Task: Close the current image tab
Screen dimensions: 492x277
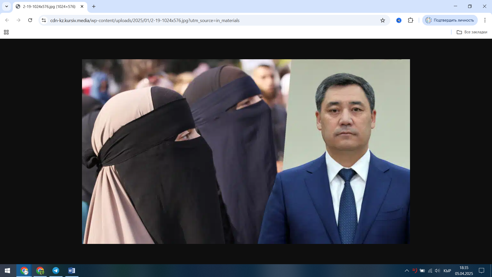Action: pyautogui.click(x=82, y=6)
